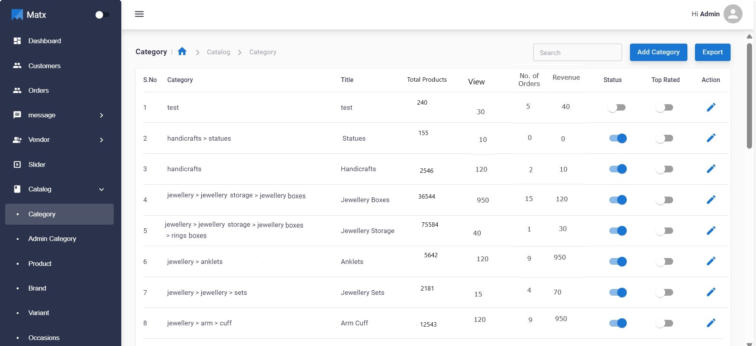
Task: Enable Status toggle for test category
Action: coord(617,107)
